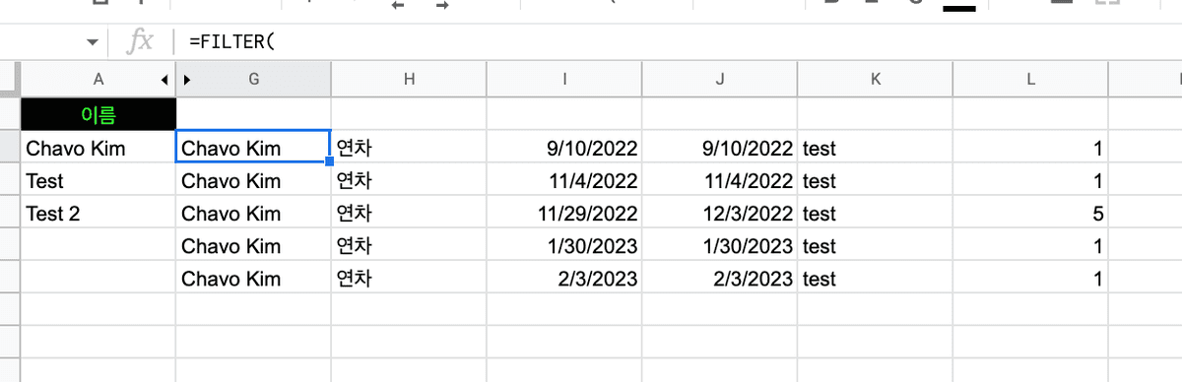Click the select-all corner box
Viewport: 1182px width, 382px height.
click(10, 79)
